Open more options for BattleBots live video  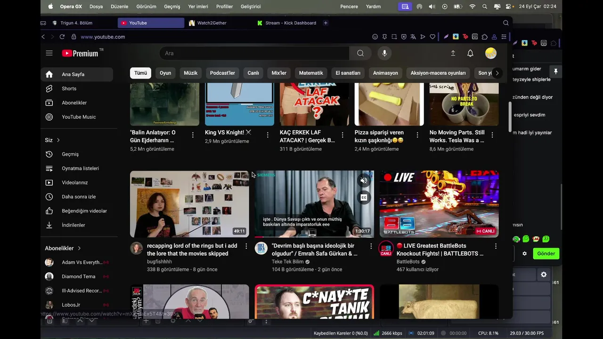[x=496, y=246]
